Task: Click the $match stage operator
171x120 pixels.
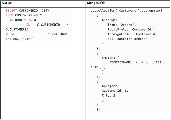Action: [108, 58]
